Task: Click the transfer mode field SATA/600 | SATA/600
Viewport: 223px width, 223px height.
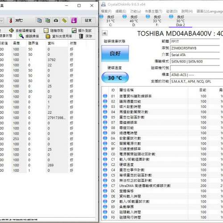Action: coord(195,62)
